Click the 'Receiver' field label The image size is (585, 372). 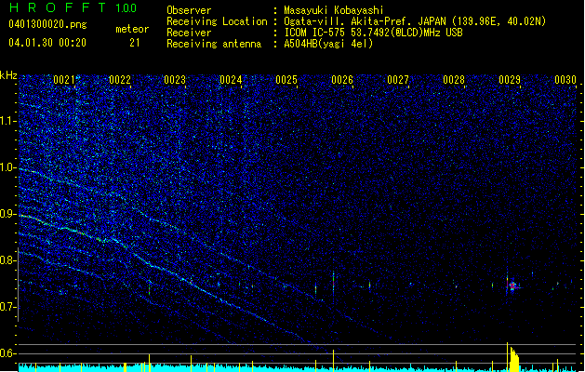(189, 33)
